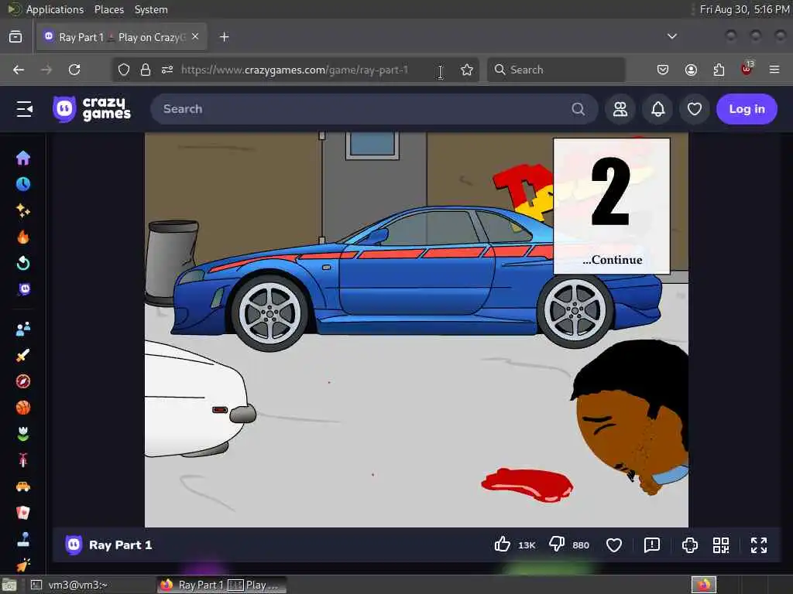Click the CrazyGames search magnifier icon

click(578, 109)
